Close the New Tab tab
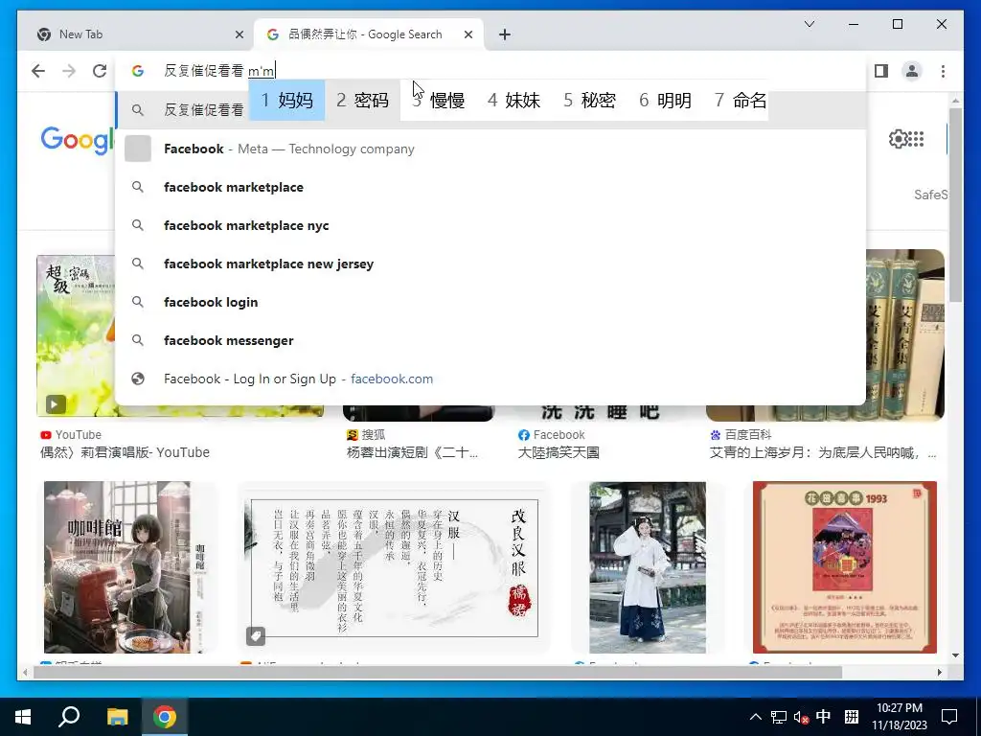The image size is (981, 736). 239,34
